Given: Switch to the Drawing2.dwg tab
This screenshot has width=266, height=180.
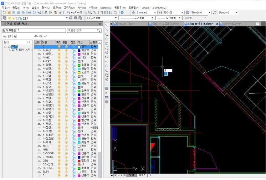Looking at the screenshot, I should pyautogui.click(x=232, y=24).
